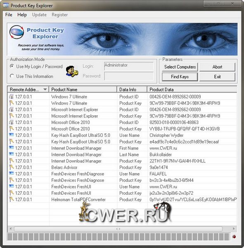Click the Microsoft Office 2010 Product ID row icon
Viewport: 244px width, 248px height.
pos(12,122)
